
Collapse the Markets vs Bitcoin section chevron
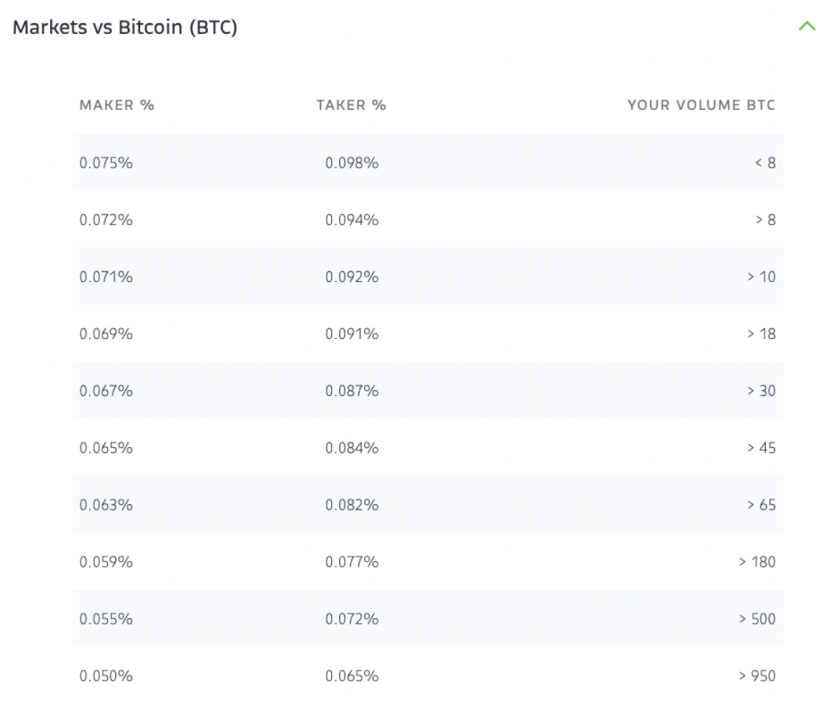[807, 28]
